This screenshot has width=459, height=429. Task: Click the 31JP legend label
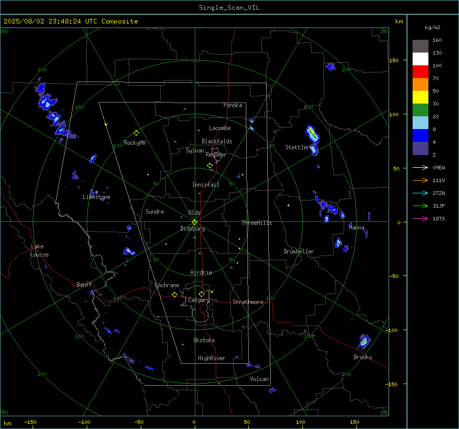tap(439, 206)
